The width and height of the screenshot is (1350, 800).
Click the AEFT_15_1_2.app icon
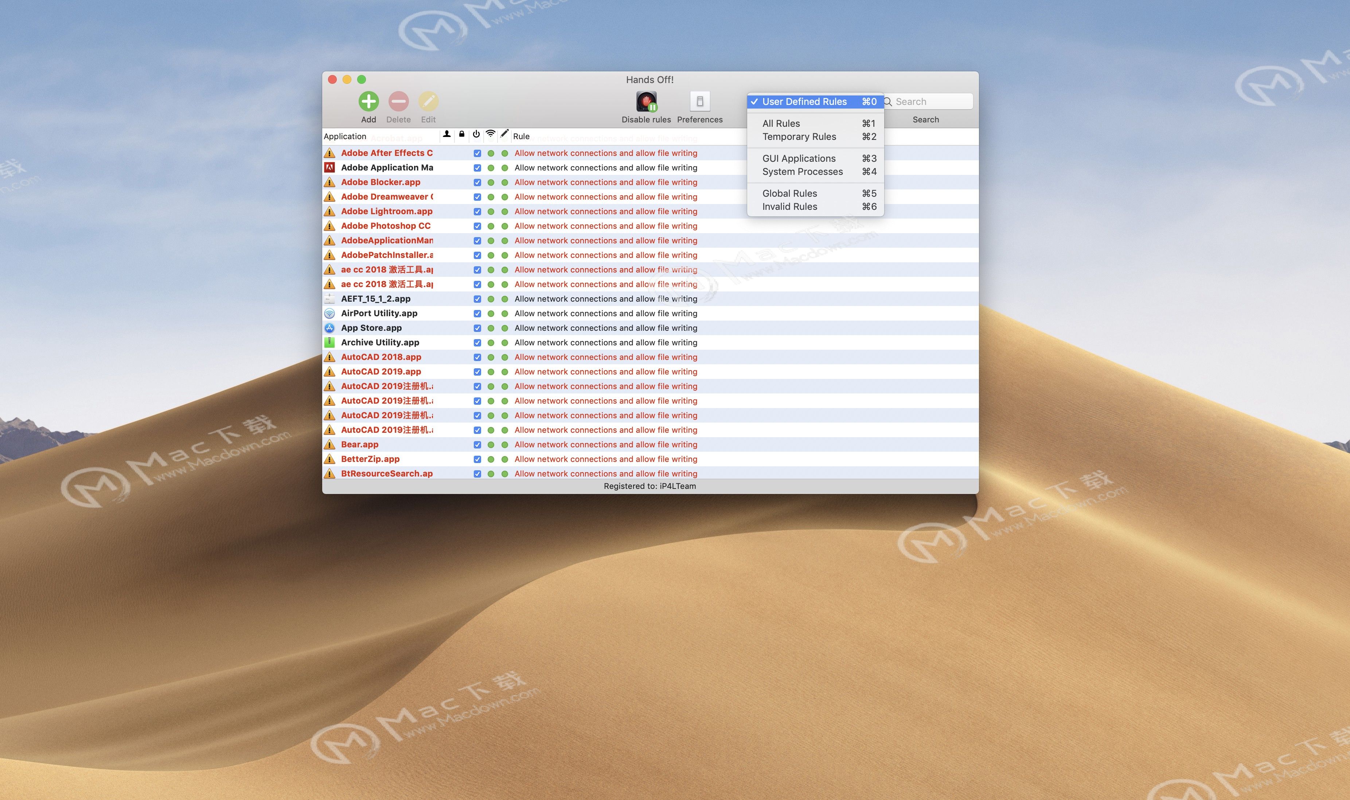coord(329,299)
